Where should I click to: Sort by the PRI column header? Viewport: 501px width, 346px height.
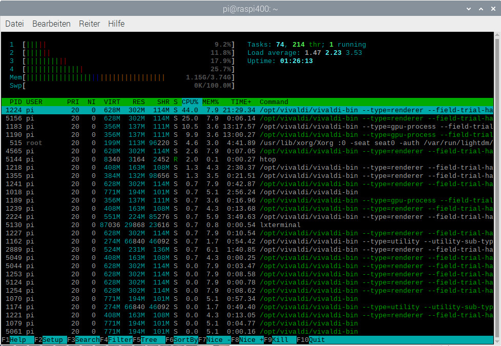[73, 102]
